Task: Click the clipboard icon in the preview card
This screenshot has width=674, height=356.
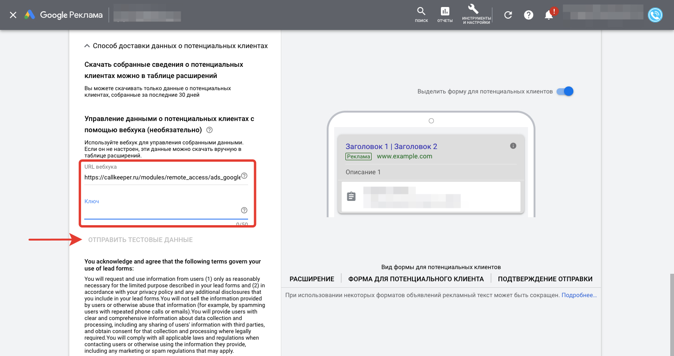Action: (351, 196)
